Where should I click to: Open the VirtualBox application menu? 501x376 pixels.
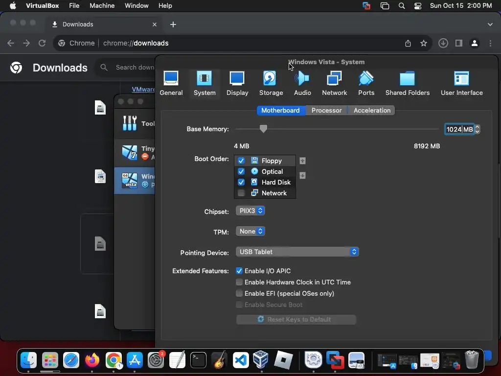[x=42, y=6]
